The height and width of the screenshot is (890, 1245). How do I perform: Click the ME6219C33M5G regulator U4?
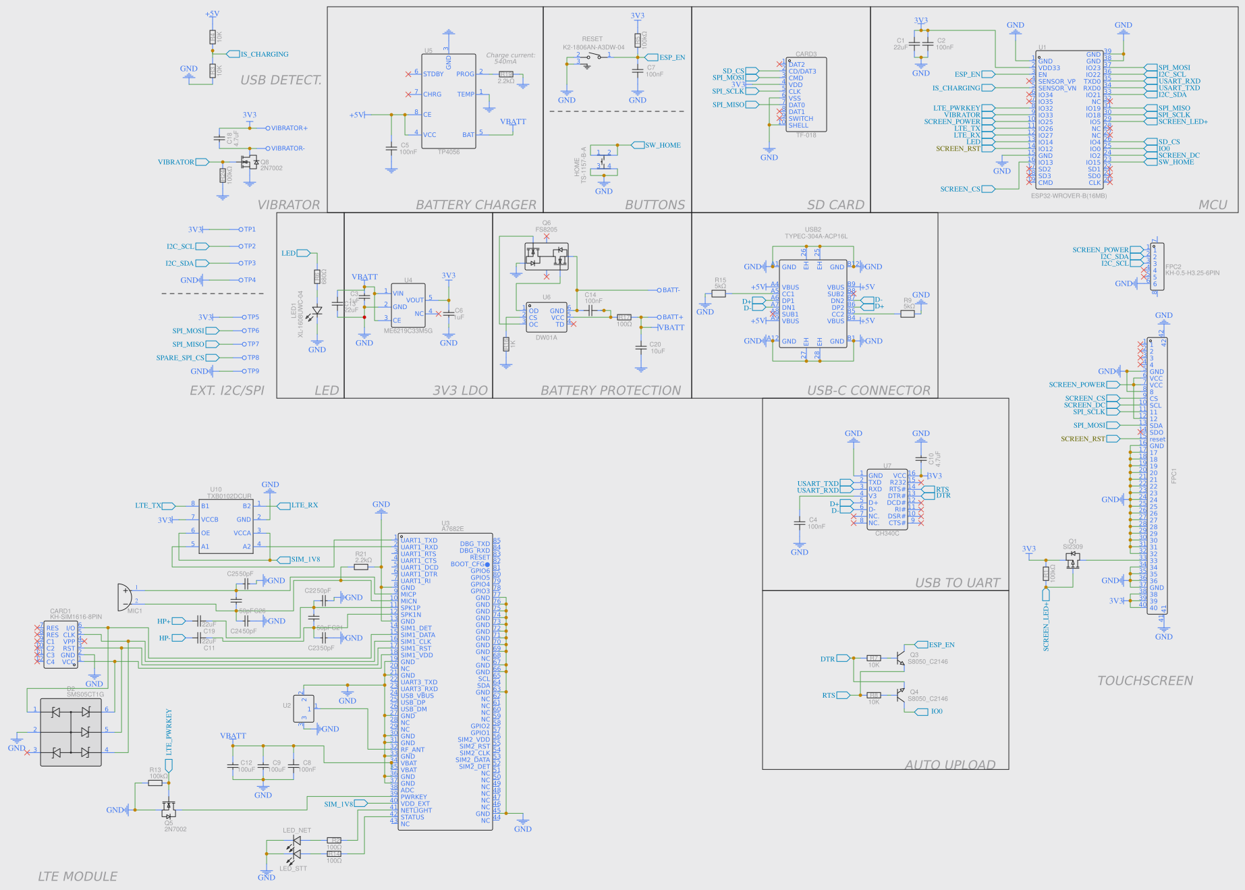tap(408, 306)
